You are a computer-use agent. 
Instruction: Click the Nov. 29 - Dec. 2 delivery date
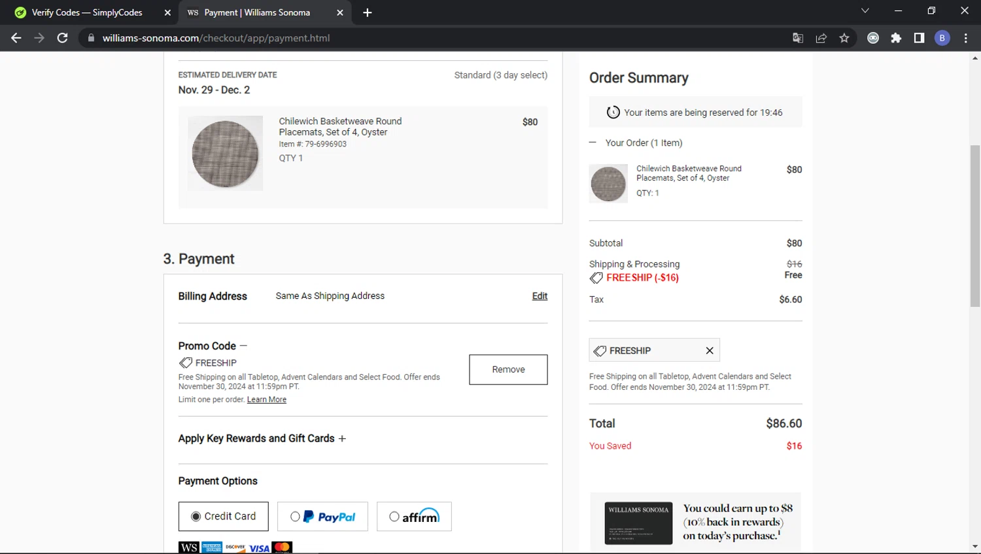(x=214, y=90)
